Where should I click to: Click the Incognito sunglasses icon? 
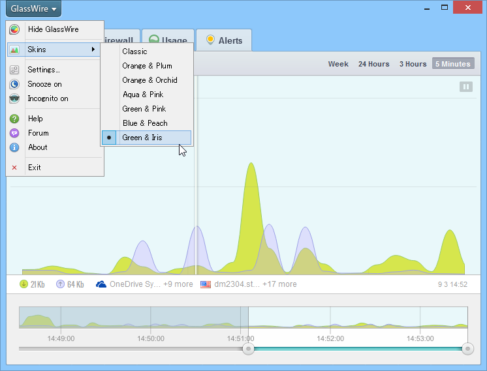[14, 98]
